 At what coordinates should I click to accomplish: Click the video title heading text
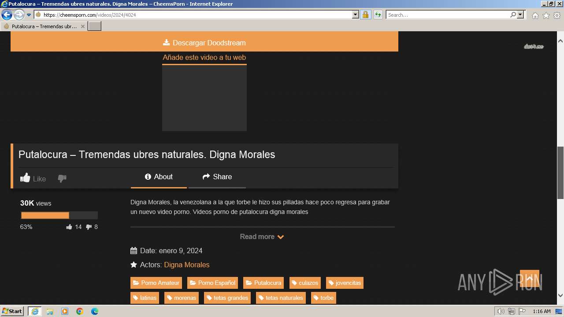[x=147, y=155]
